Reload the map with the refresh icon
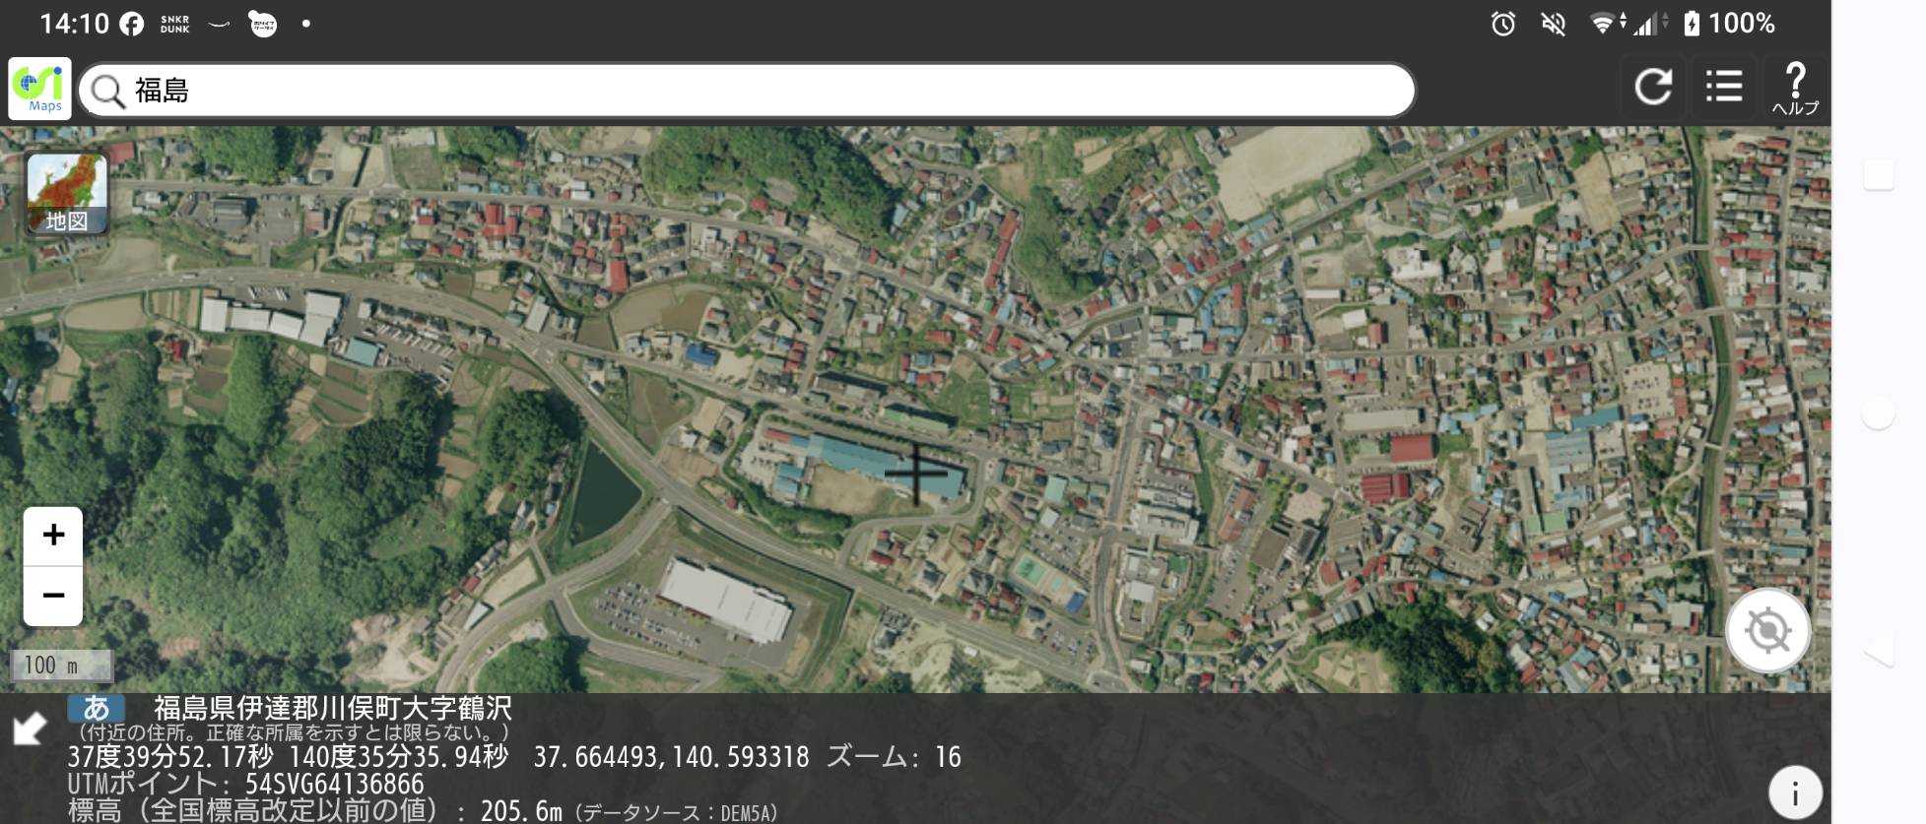This screenshot has width=1926, height=824. (x=1653, y=88)
